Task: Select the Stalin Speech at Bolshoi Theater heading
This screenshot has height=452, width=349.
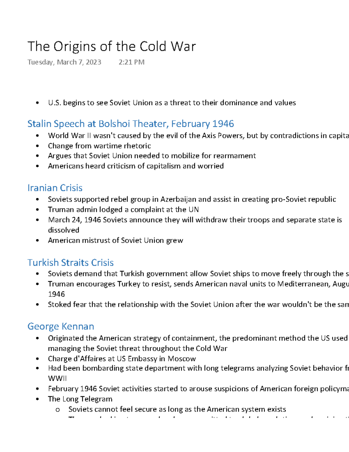Action: tap(131, 124)
